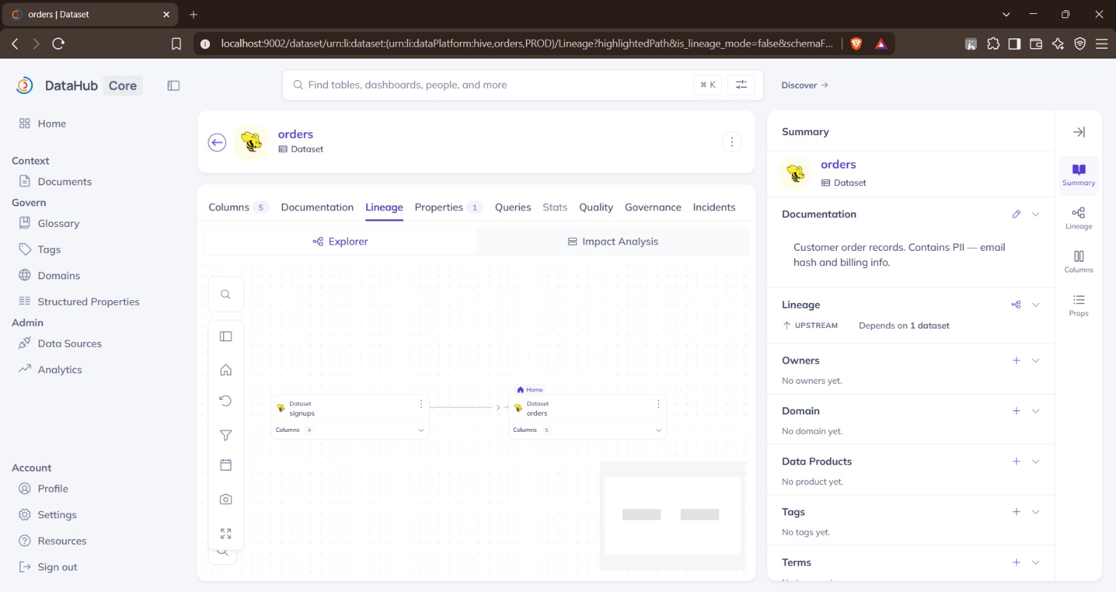Open the Properties tab
Viewport: 1116px width, 592px height.
pos(448,208)
